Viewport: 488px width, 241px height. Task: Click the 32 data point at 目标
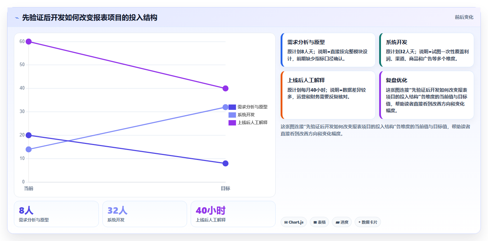225,107
